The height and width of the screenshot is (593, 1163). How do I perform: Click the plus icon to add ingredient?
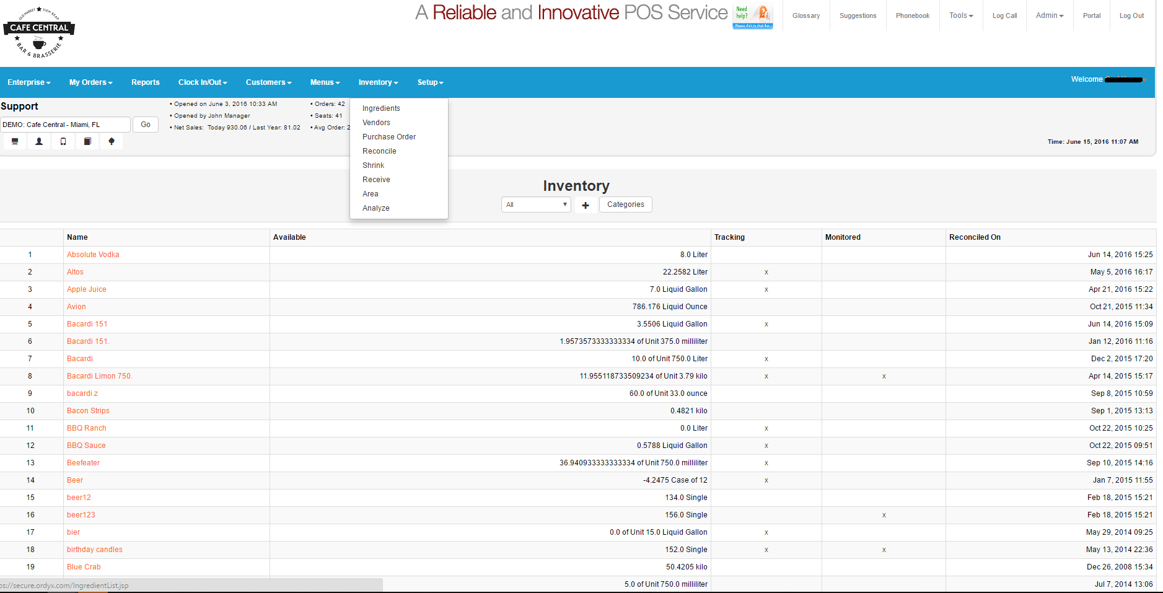(x=586, y=205)
